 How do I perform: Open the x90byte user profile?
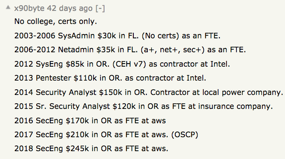(x=29, y=8)
